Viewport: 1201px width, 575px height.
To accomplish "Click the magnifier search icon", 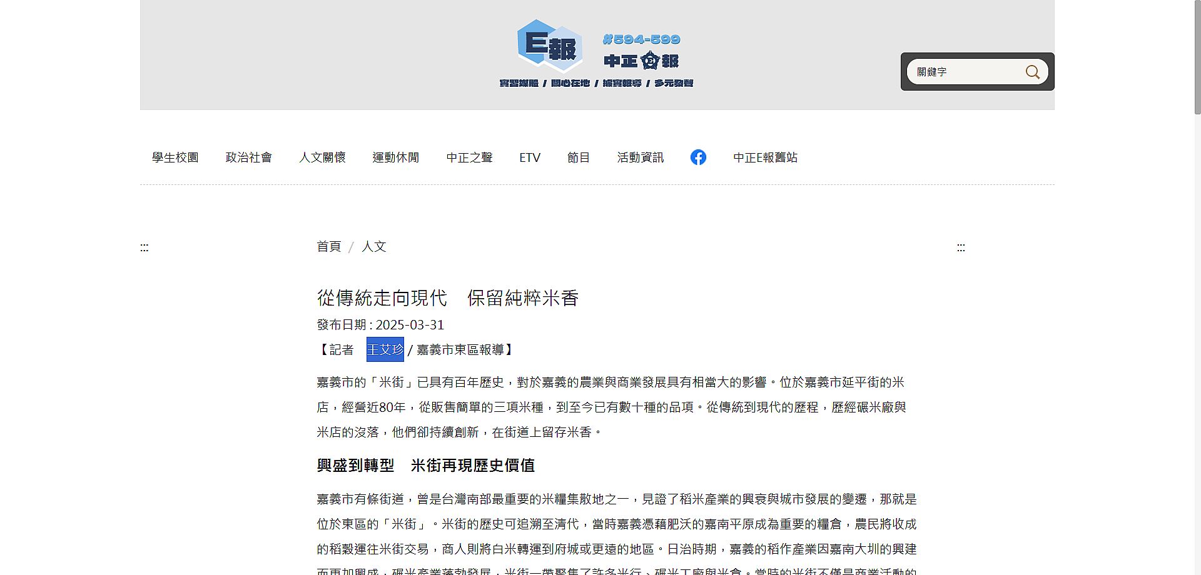I will coord(1032,72).
